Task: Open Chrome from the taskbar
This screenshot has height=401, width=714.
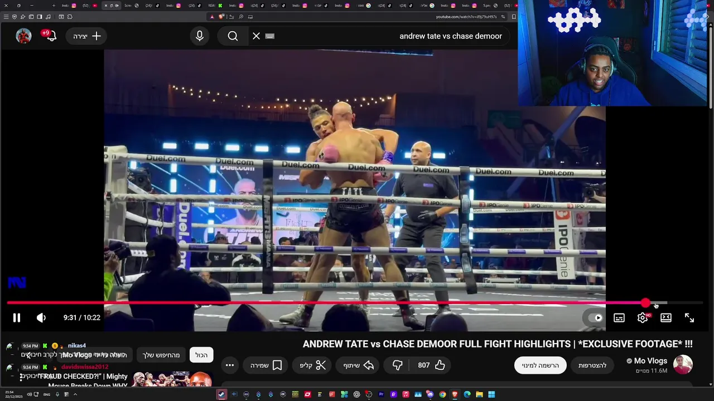Action: [x=442, y=394]
